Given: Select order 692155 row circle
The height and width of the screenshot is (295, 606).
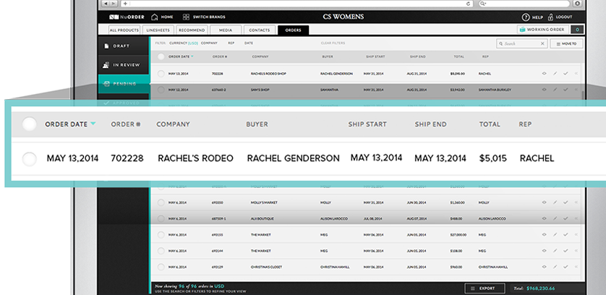Looking at the screenshot, I should pyautogui.click(x=161, y=235).
